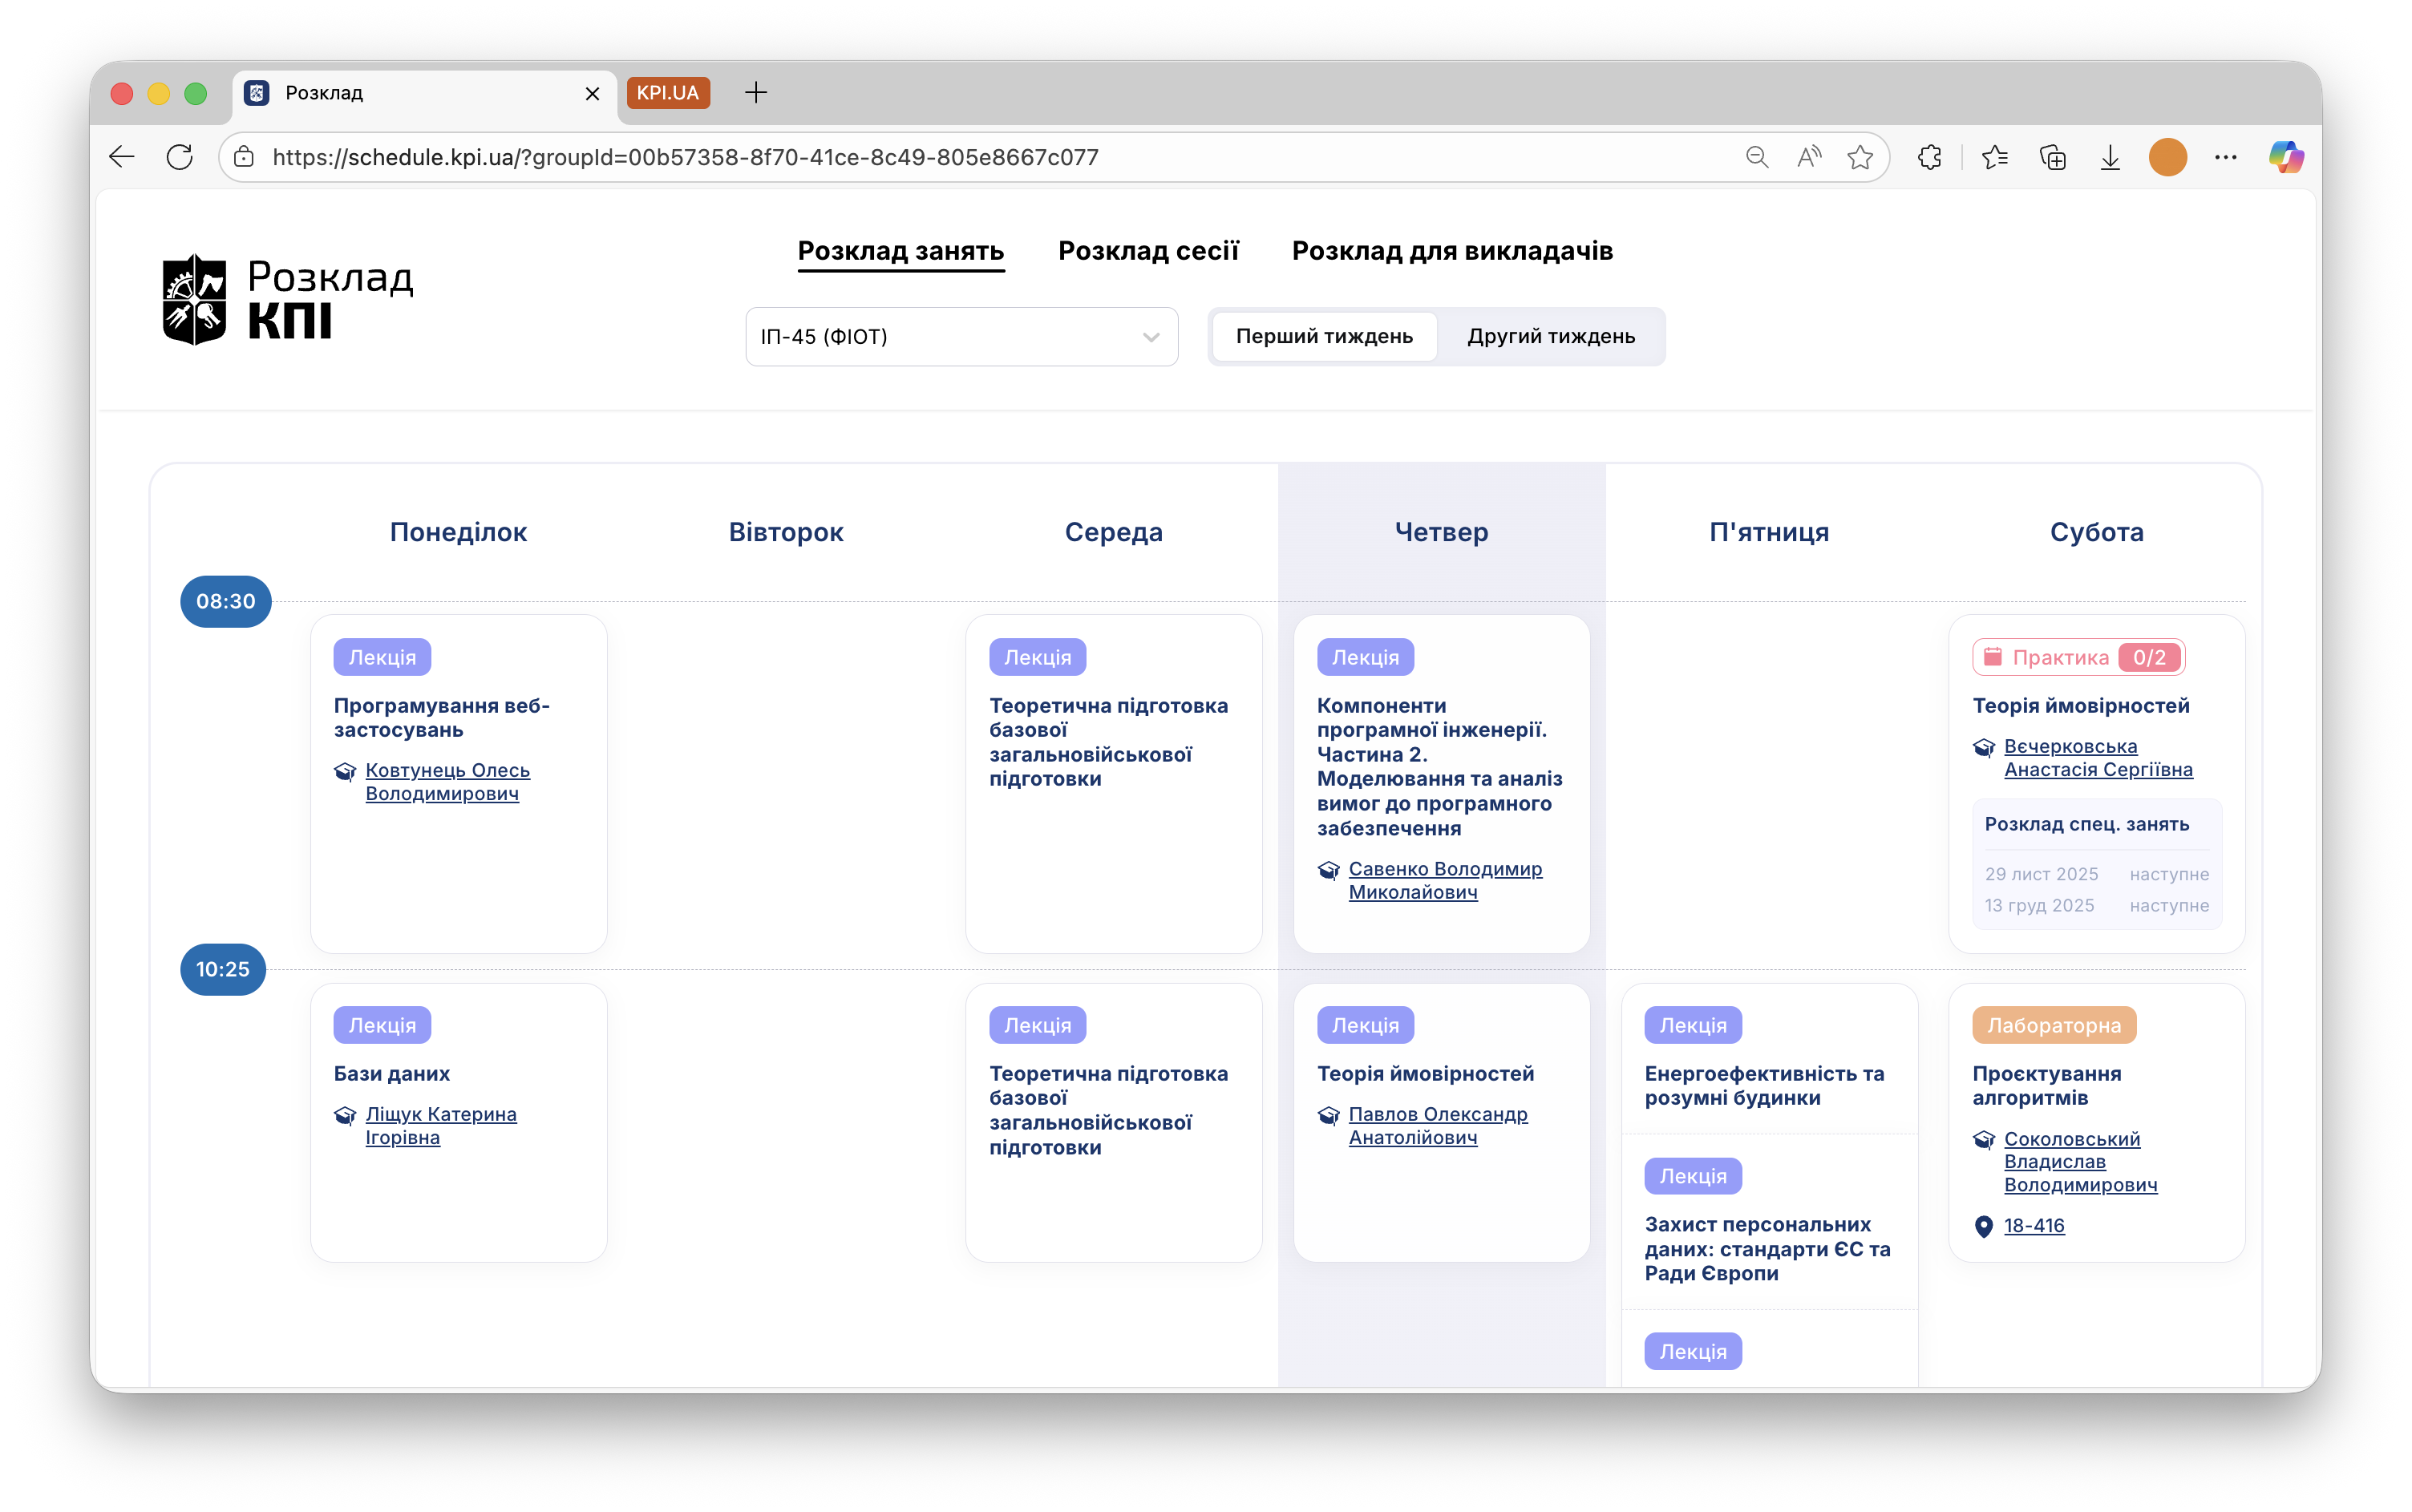Reload the page with refresh icon

pyautogui.click(x=180, y=157)
